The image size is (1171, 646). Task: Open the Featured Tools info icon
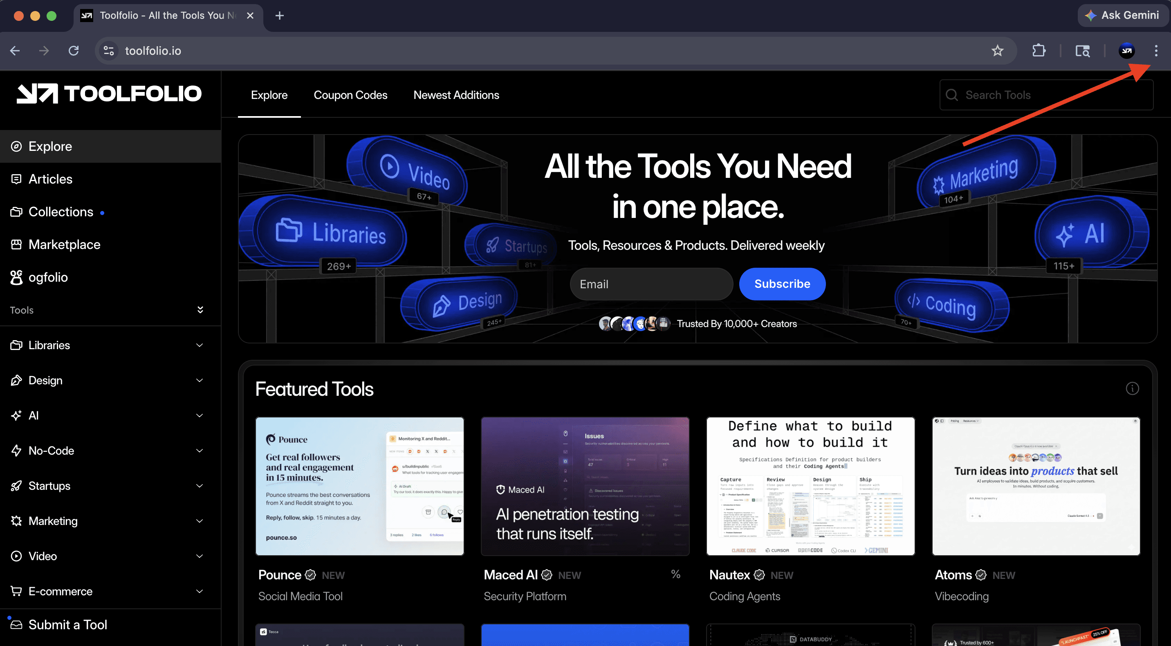(1132, 389)
